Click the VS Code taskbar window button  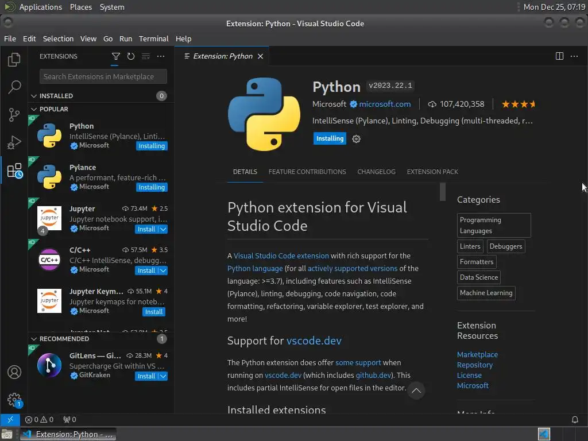point(68,434)
